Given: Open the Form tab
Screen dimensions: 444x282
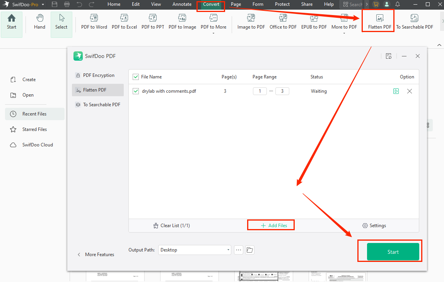Looking at the screenshot, I should (258, 4).
